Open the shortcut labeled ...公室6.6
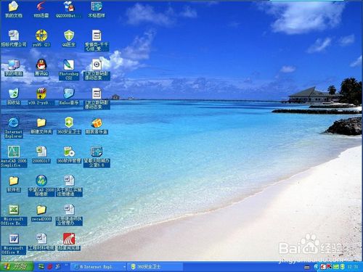This screenshot has width=363, height=272. tap(97, 157)
